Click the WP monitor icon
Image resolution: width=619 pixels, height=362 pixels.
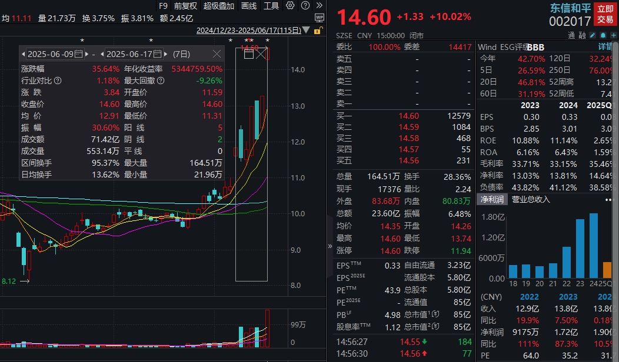coord(320,18)
